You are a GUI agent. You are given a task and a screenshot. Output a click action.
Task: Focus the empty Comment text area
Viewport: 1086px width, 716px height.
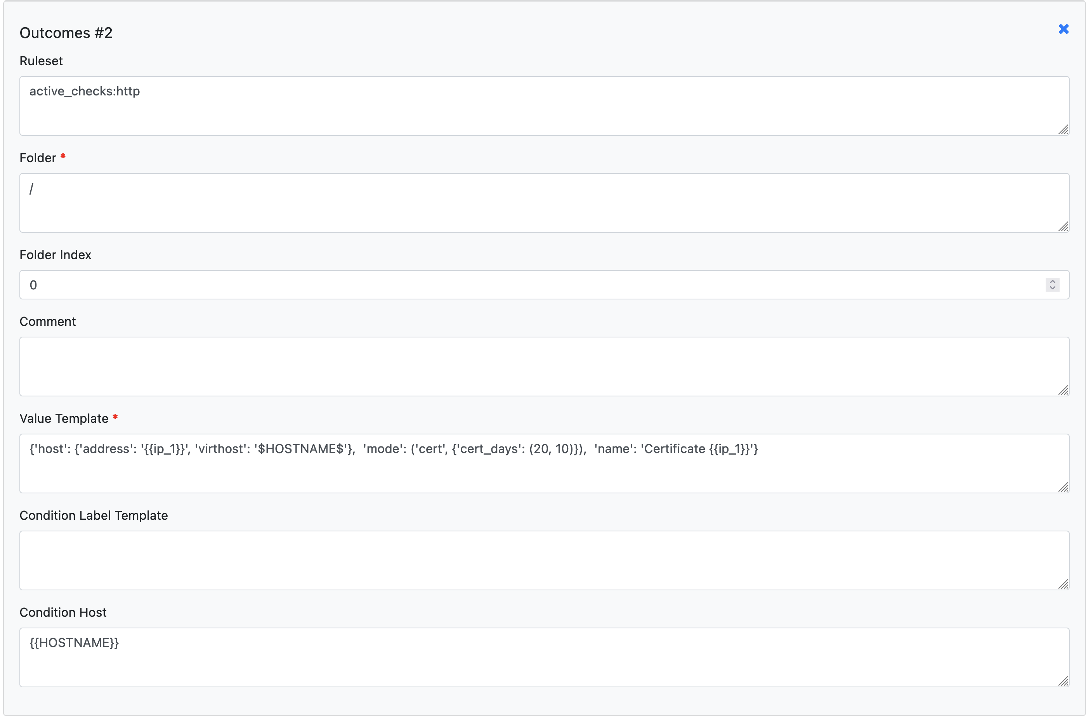click(544, 367)
